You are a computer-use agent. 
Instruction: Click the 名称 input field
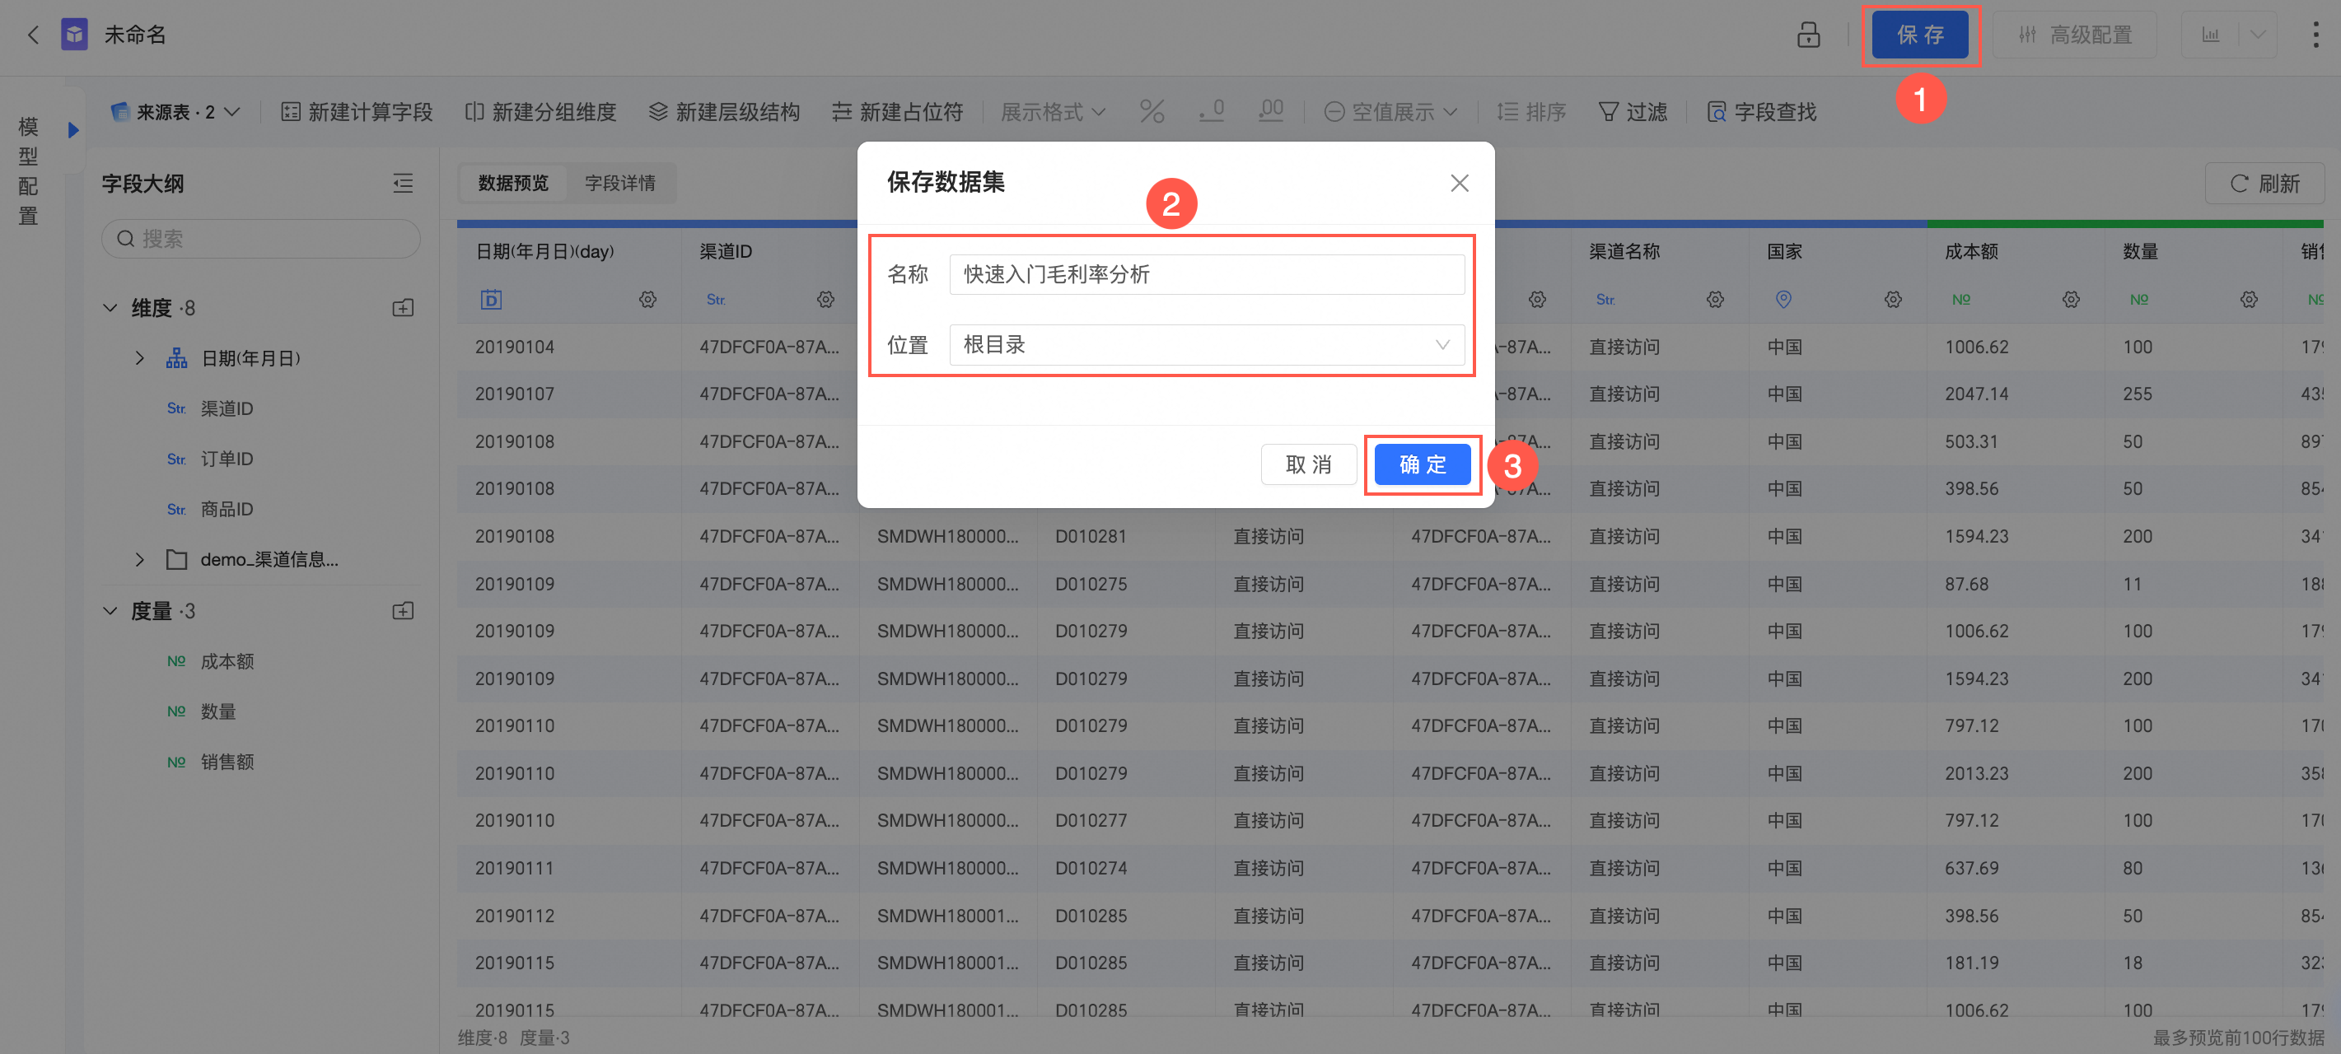(1206, 273)
